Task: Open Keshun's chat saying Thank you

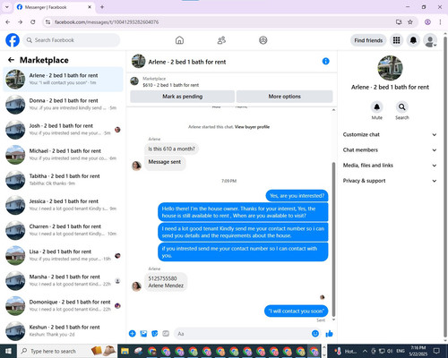Action: (x=63, y=331)
